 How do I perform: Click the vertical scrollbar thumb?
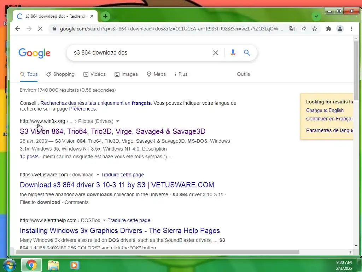point(356,70)
